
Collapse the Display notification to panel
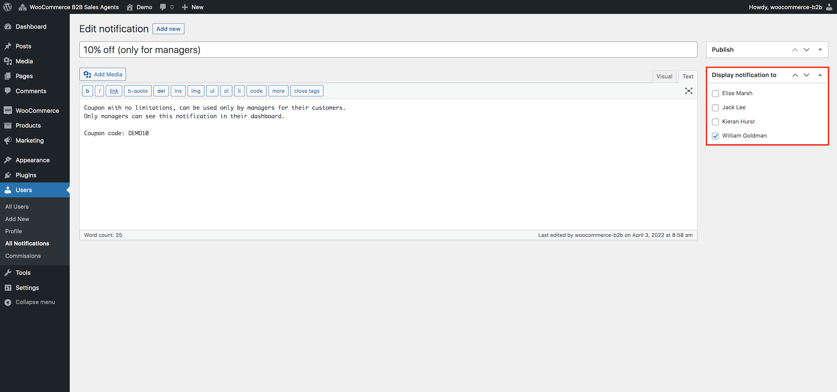pos(820,75)
